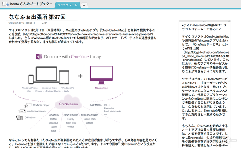This screenshot has height=148, width=241.
Task: Add a new section with the plus tab
Action: 84,5
